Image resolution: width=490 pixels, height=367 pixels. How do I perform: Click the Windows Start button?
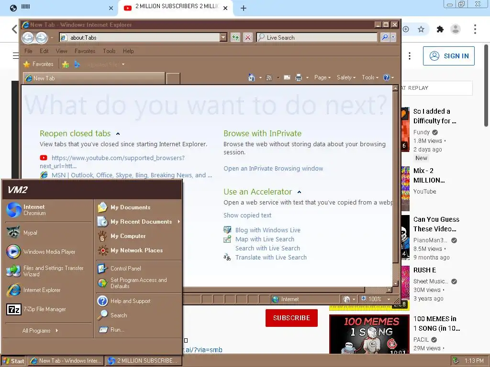13,361
